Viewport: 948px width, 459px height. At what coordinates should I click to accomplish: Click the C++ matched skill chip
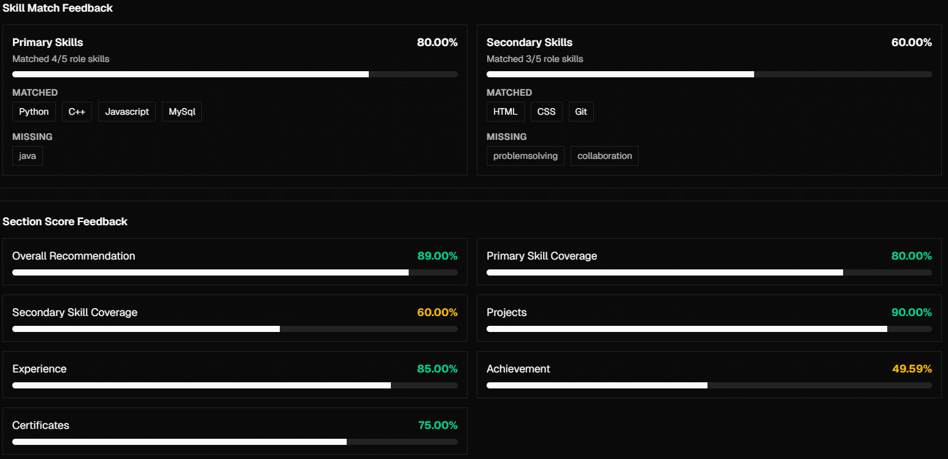click(x=77, y=112)
